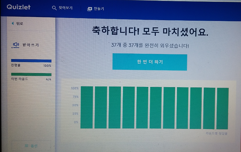Image resolution: width=241 pixels, height=152 pixels.
Task: Click the blue 진행률 progress bar
Action: coord(31,61)
